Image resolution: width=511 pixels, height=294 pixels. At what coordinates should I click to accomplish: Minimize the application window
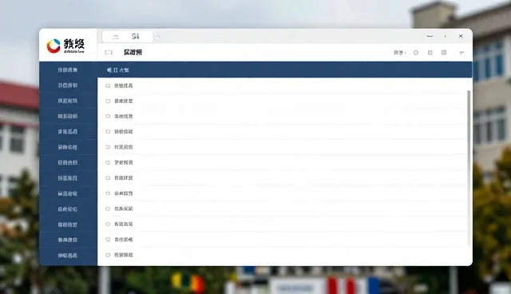pos(430,36)
